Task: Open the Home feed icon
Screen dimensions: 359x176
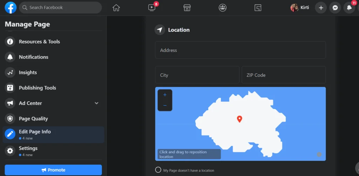Action: click(x=116, y=8)
